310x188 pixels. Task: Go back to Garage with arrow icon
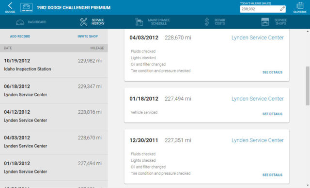click(x=10, y=6)
